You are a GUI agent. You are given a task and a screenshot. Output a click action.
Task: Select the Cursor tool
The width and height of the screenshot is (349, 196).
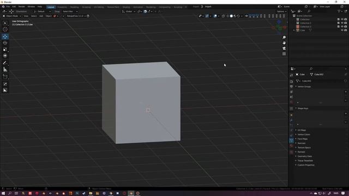tap(5, 29)
